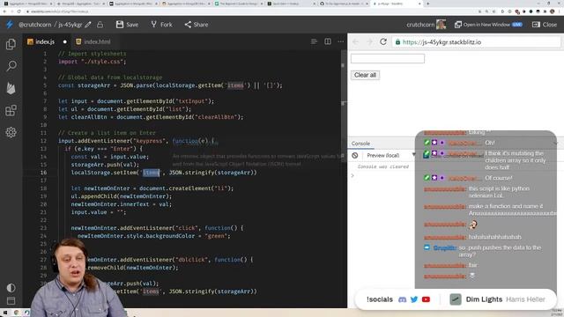564x317 pixels.
Task: Focus the text input in the preview
Action: [388, 59]
